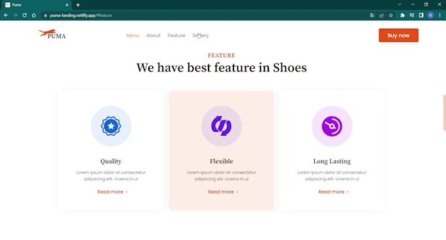This screenshot has height=240, width=446.
Task: Click the Quality badge star icon
Action: [x=111, y=126]
